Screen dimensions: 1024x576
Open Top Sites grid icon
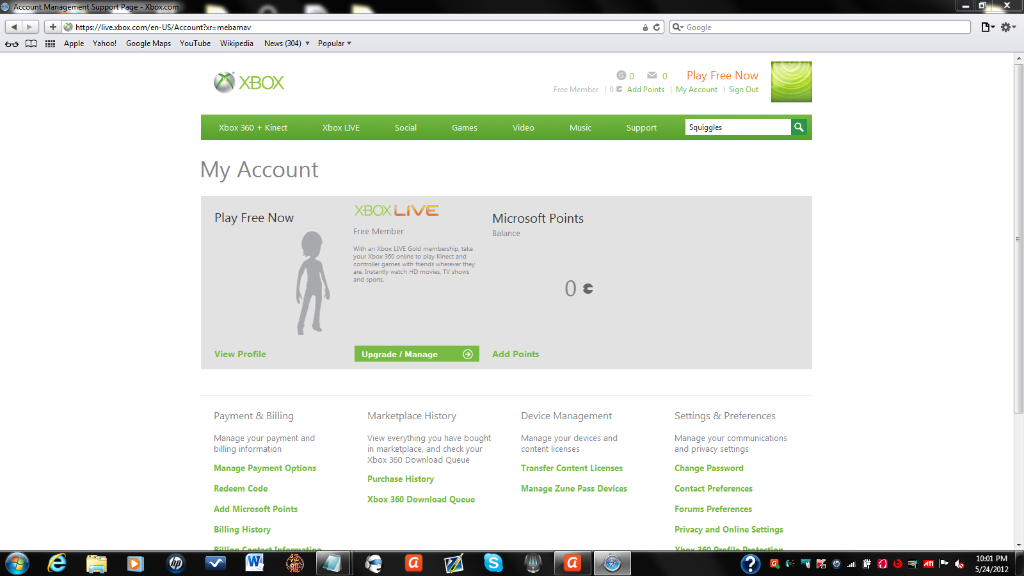point(50,44)
